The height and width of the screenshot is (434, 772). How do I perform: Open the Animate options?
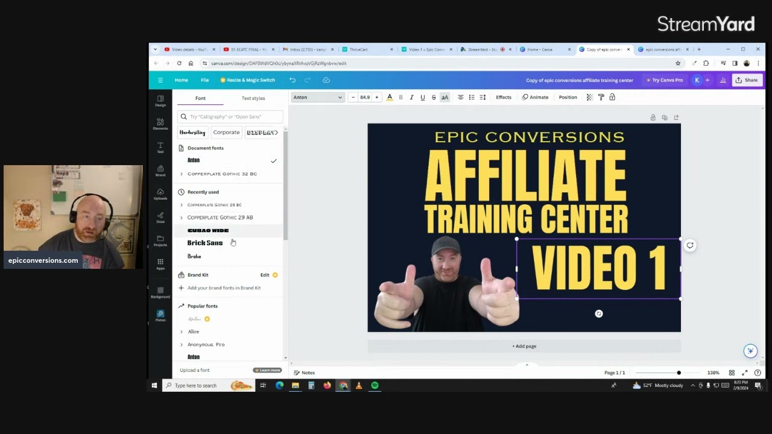coord(536,97)
